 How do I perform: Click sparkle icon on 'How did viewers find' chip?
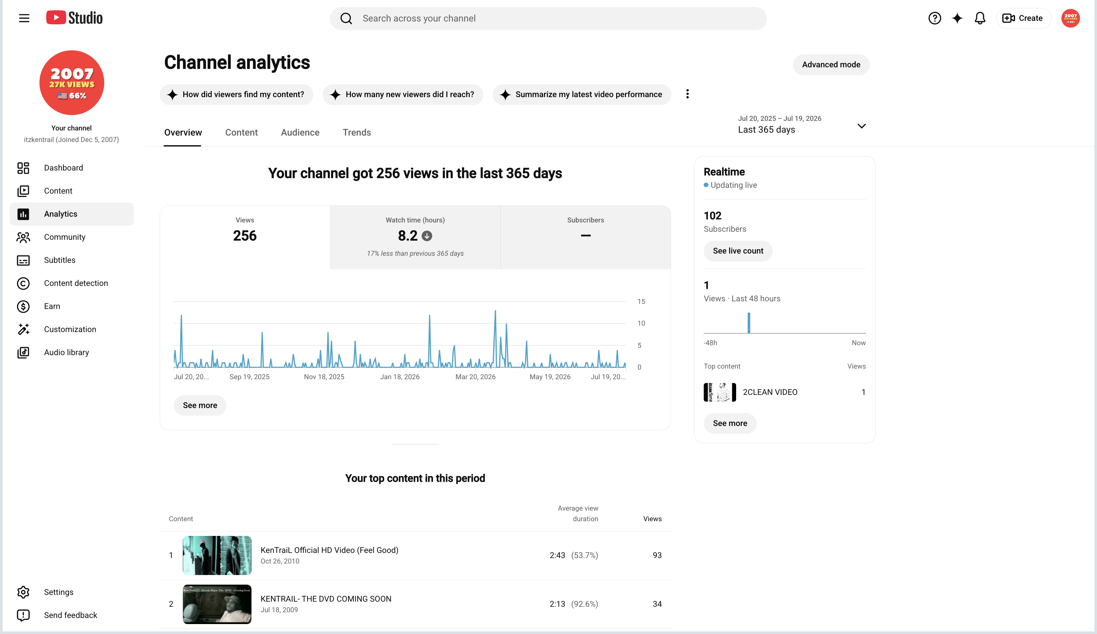point(172,95)
